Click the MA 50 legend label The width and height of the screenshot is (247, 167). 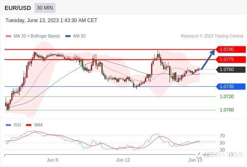pos(80,36)
